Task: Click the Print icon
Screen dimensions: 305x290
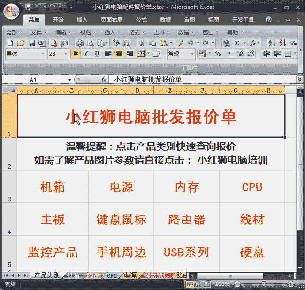Action: (80, 43)
